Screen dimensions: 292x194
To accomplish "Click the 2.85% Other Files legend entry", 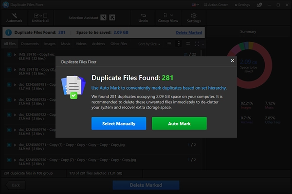I will point(273,120).
